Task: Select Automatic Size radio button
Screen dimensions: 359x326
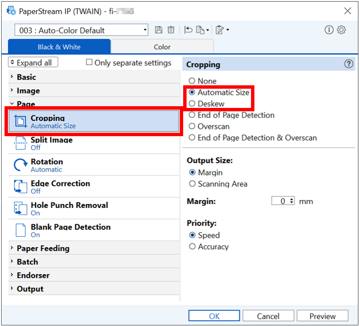Action: (x=192, y=92)
